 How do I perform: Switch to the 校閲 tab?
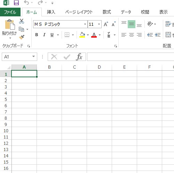pyautogui.click(x=145, y=12)
